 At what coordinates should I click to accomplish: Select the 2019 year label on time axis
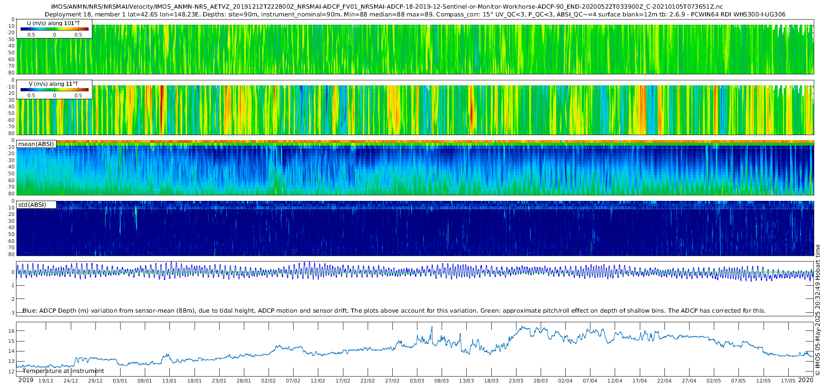click(26, 380)
